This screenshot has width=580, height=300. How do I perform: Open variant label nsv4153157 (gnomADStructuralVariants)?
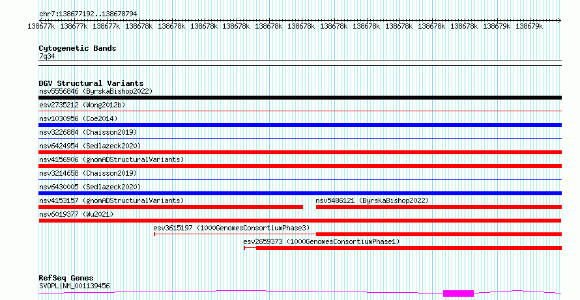(x=111, y=200)
